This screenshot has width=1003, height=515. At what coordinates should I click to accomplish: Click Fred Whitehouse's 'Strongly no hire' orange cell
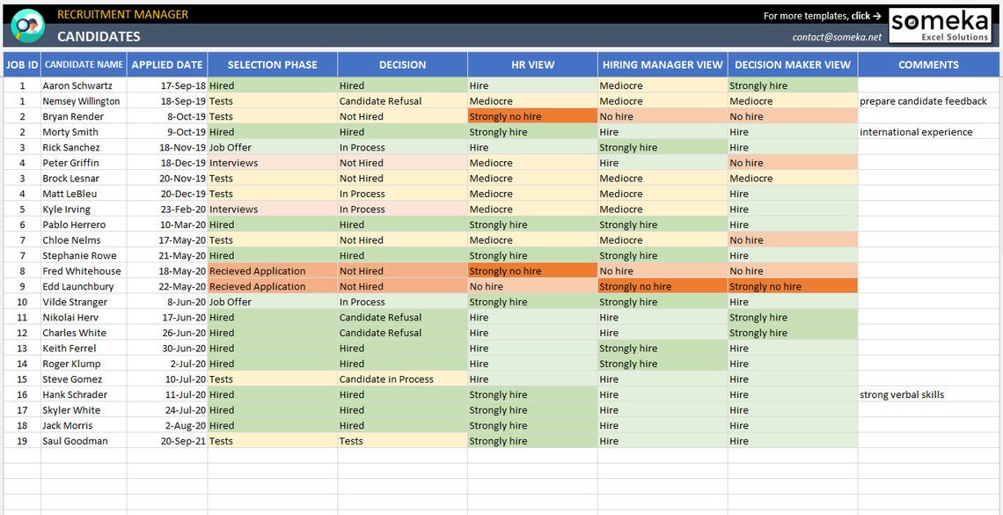tap(531, 270)
